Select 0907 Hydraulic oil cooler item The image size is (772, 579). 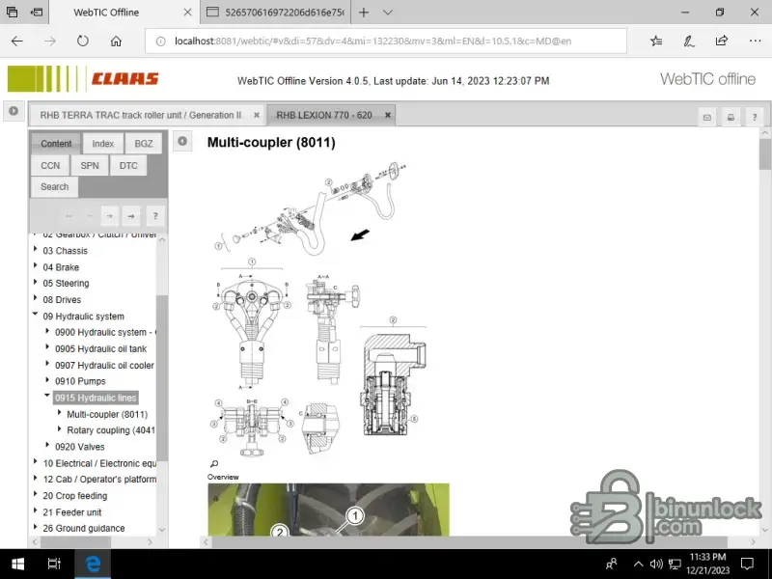click(x=104, y=366)
